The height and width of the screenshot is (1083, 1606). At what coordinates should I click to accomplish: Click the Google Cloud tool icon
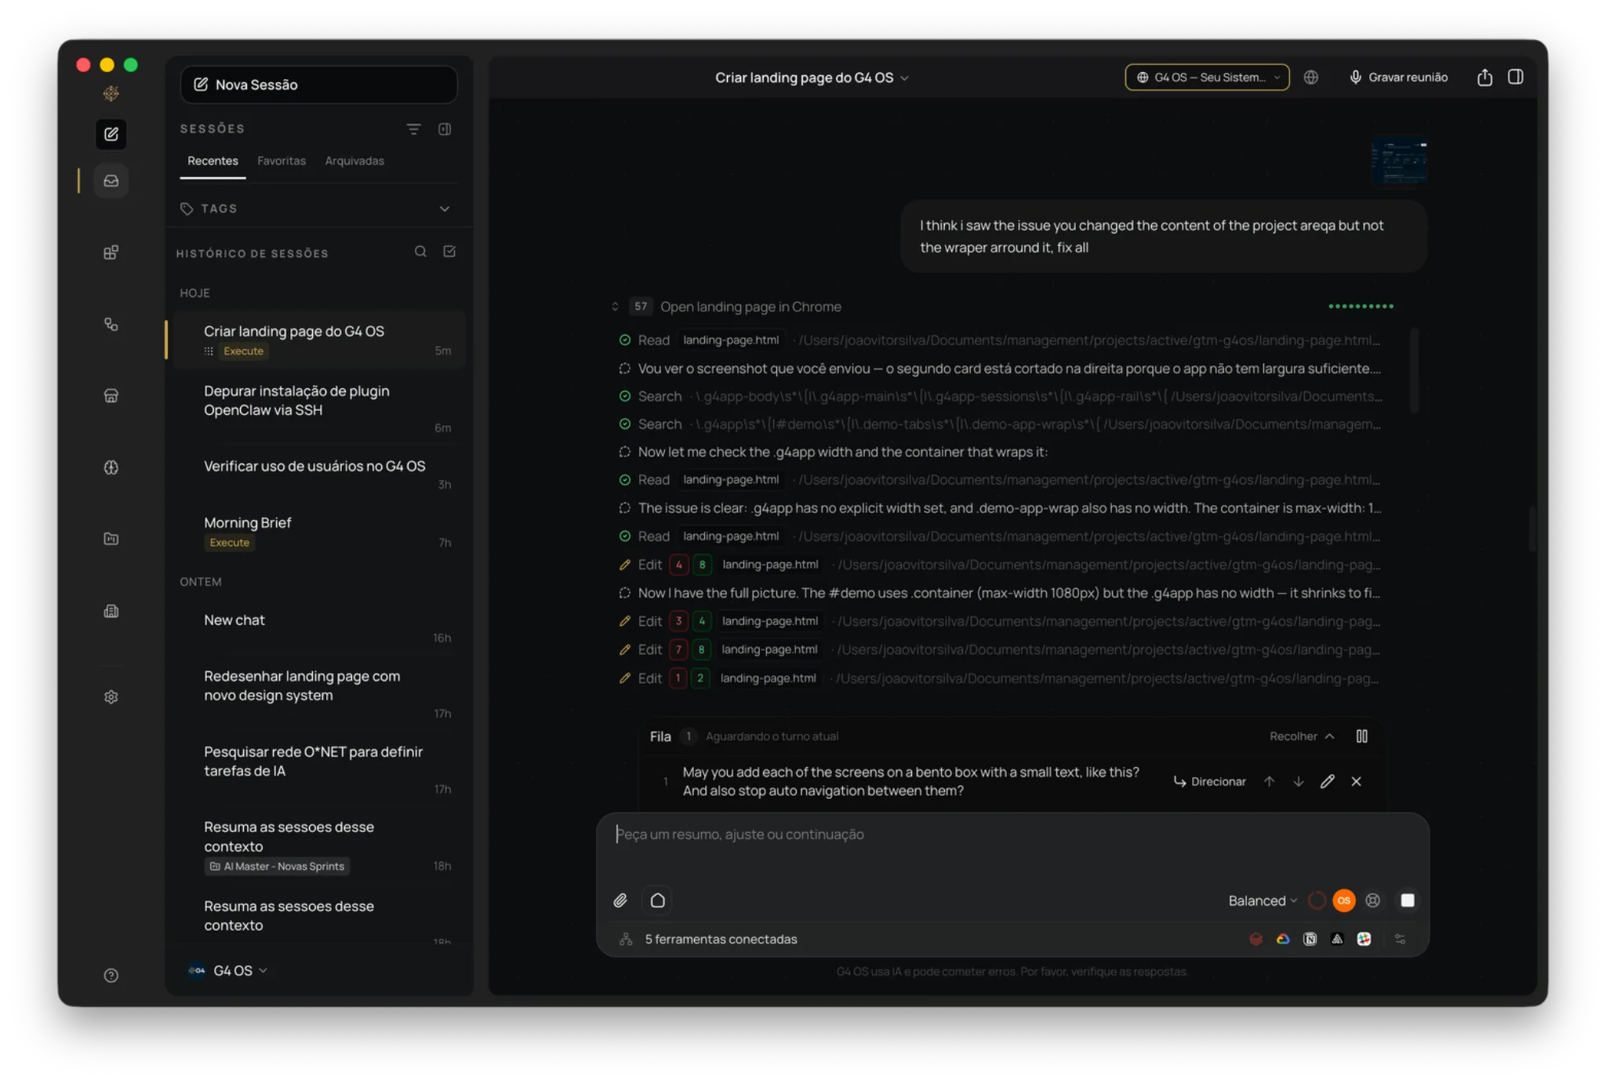pos(1283,939)
